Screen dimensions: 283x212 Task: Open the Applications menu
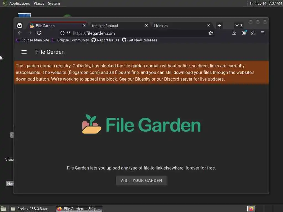tap(17, 3)
